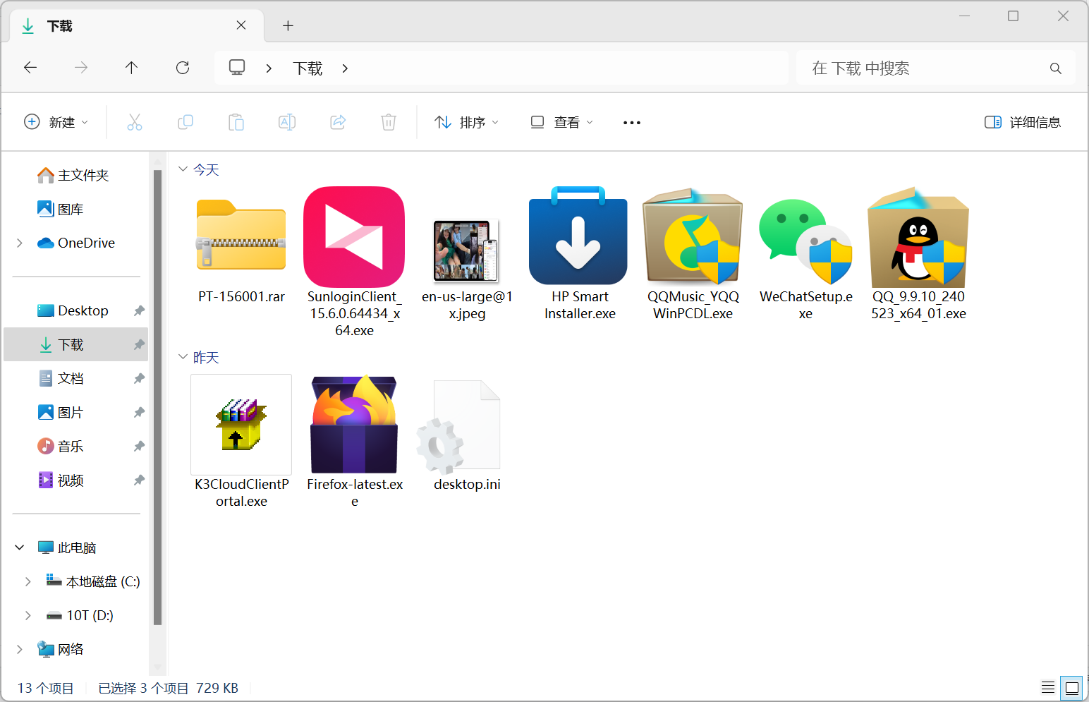Unpin Desktop using its pin icon

click(x=139, y=310)
